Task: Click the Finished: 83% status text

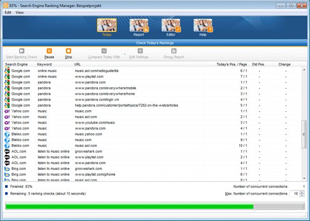Action: [21, 187]
